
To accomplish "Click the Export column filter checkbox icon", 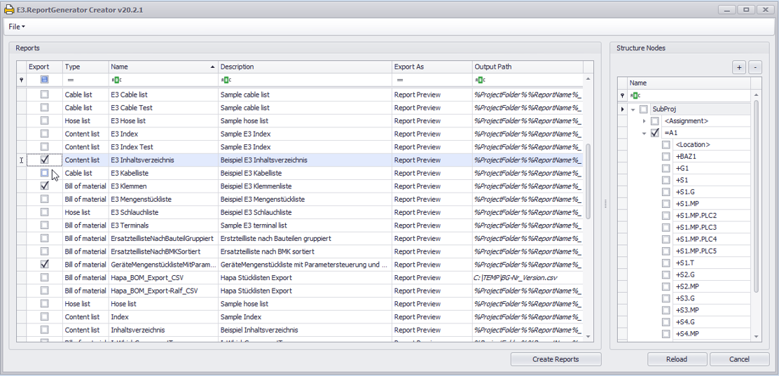I will click(44, 80).
